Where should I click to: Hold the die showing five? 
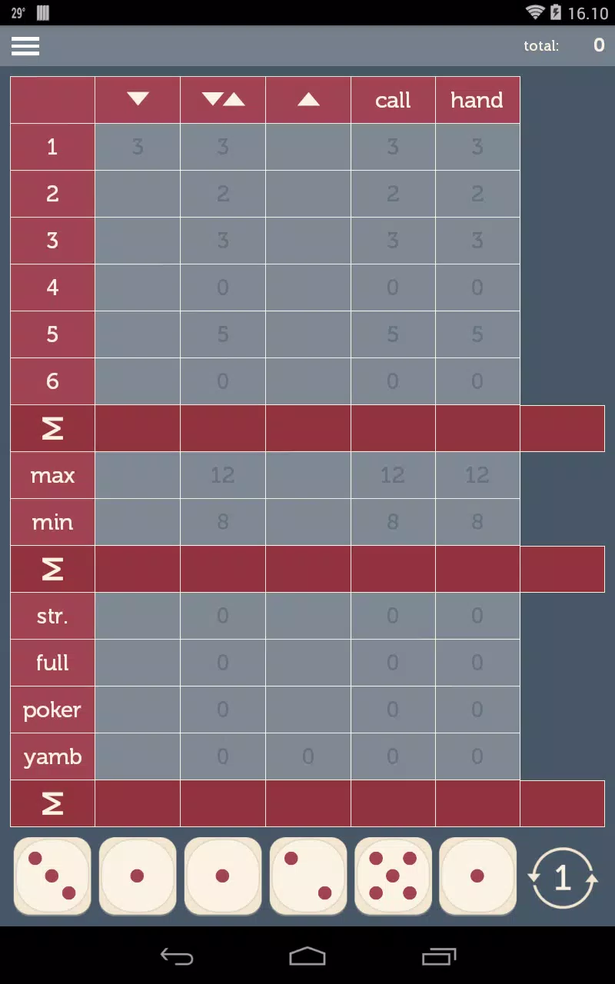click(393, 876)
